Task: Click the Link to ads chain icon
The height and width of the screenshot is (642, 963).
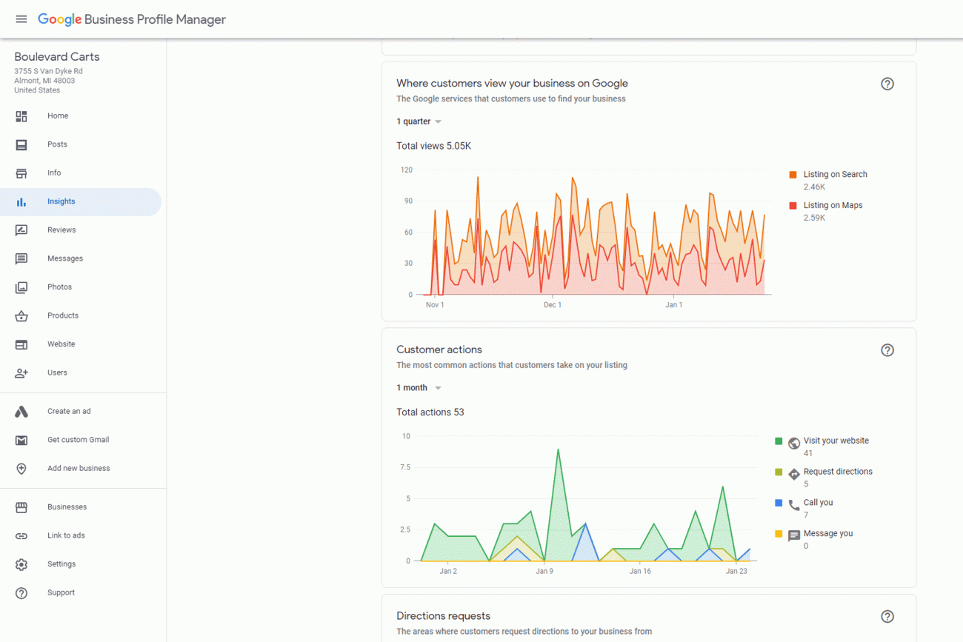Action: (21, 536)
